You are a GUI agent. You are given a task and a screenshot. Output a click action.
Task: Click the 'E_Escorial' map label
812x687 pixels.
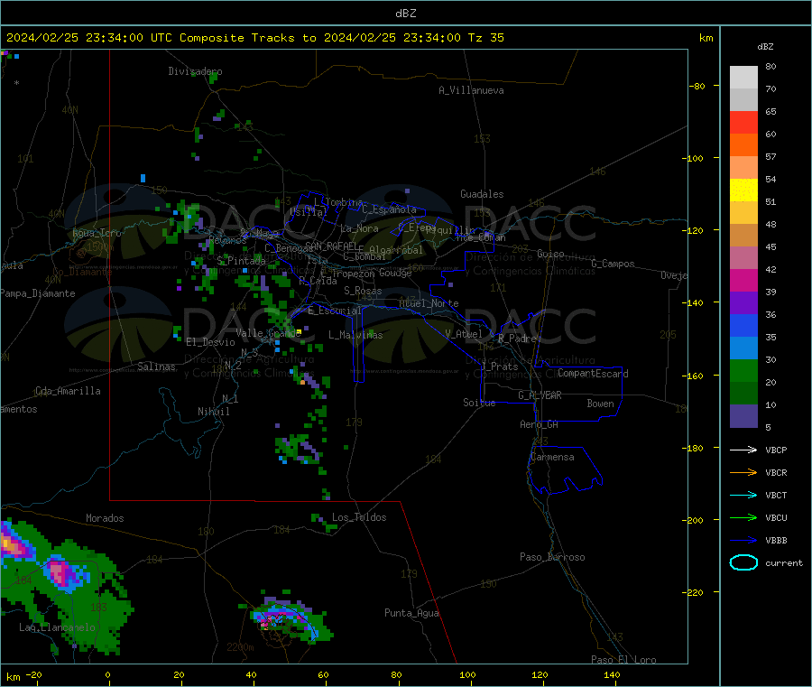coord(335,311)
